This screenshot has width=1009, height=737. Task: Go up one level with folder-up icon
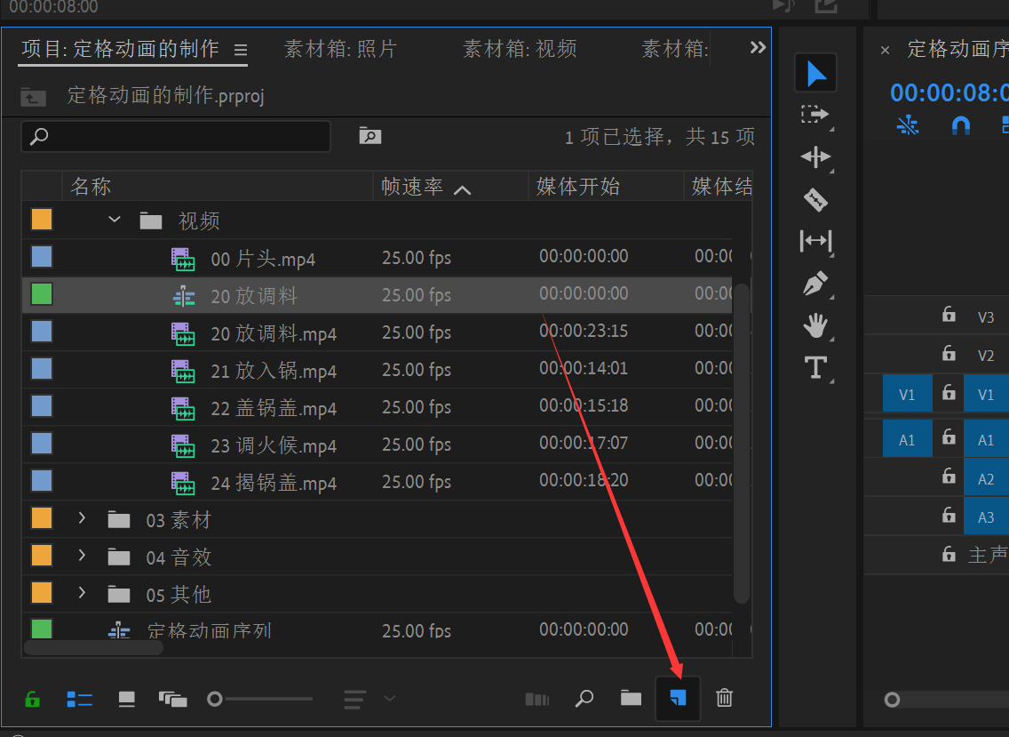(x=33, y=97)
